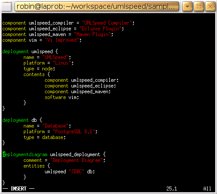Click the title bar robin@laprob text
This screenshot has height=194, width=217.
click(96, 7)
